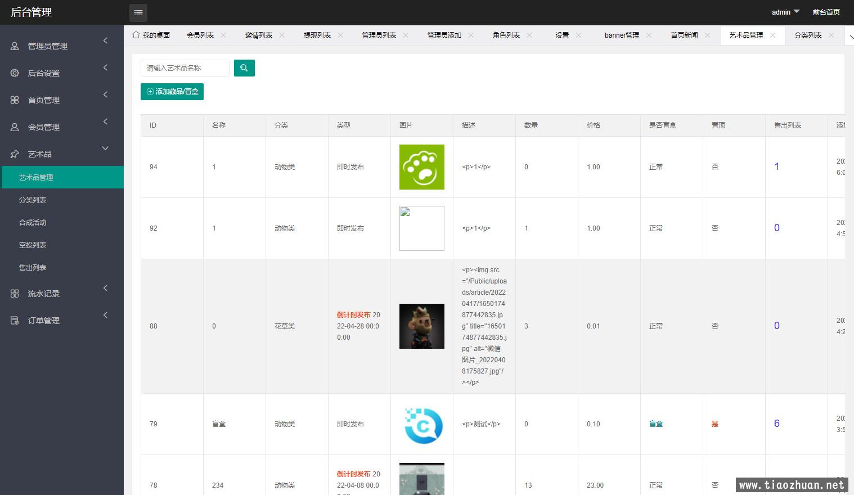Image resolution: width=854 pixels, height=495 pixels.
Task: Close the 管理员列表 tab
Action: point(406,35)
